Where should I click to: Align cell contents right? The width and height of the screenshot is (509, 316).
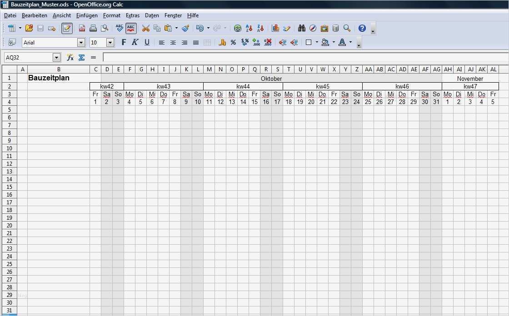coord(185,42)
